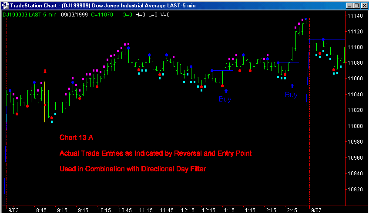Click the C=11070 close value
Screen dimensions: 369x213
click(102, 15)
